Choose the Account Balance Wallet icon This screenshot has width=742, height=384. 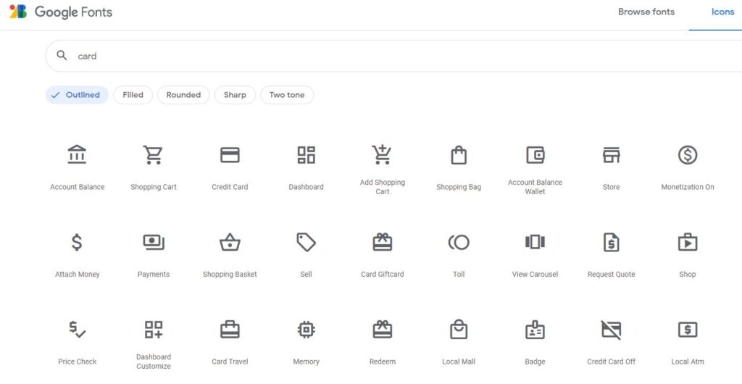pos(535,154)
